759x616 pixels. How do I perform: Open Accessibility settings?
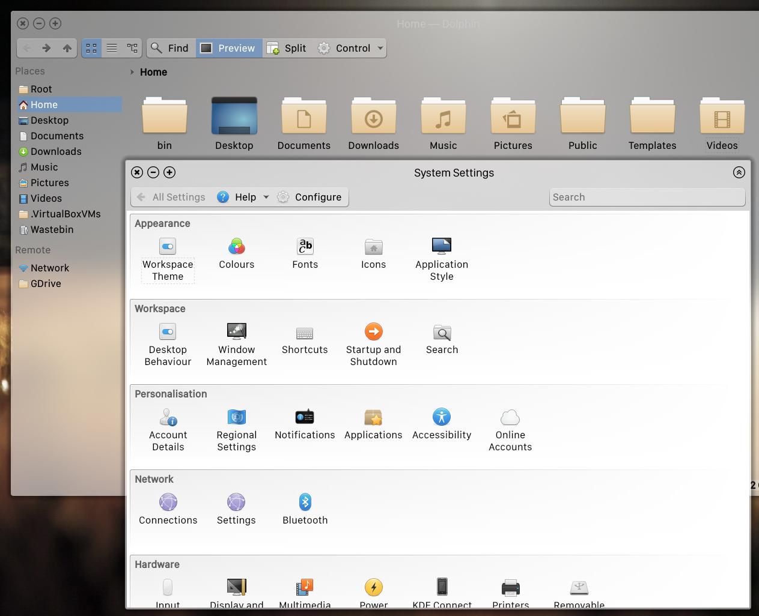(x=442, y=424)
